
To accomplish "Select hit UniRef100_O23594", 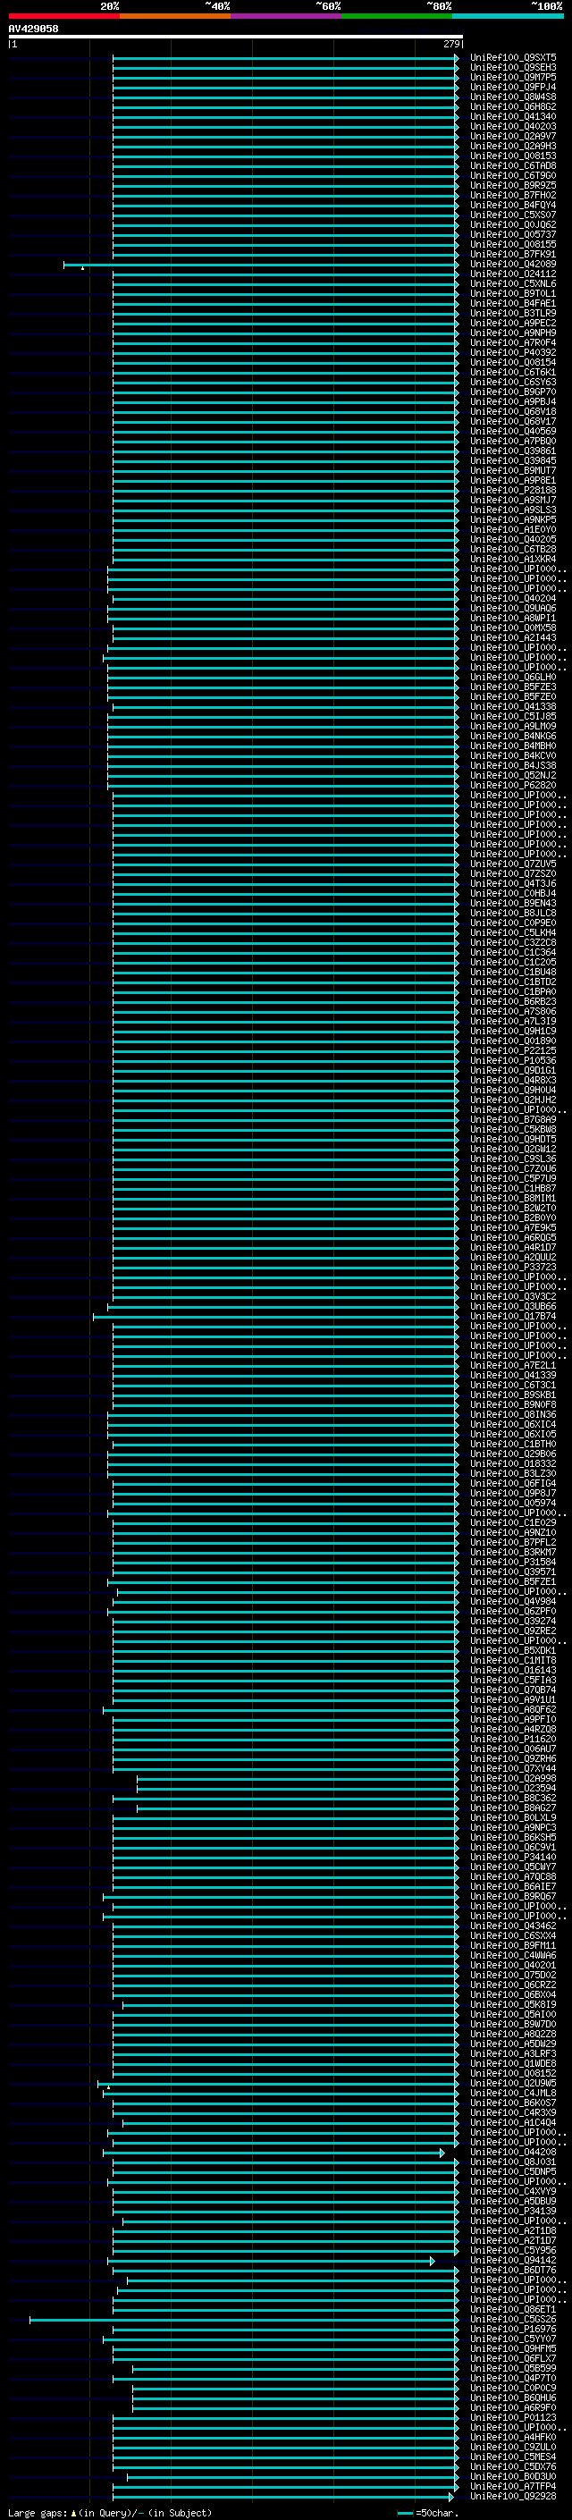I will tap(512, 1788).
